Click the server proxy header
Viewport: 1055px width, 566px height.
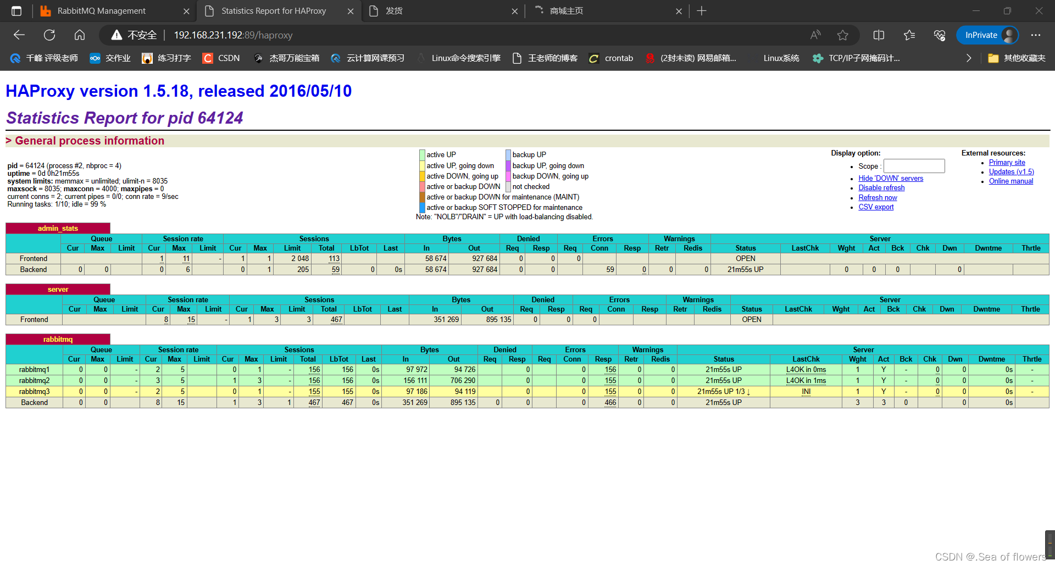click(58, 289)
